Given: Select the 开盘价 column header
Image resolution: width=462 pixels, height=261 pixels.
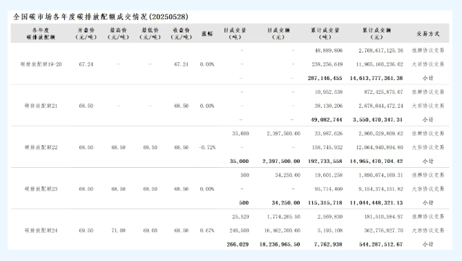Looking at the screenshot, I should pyautogui.click(x=86, y=34).
